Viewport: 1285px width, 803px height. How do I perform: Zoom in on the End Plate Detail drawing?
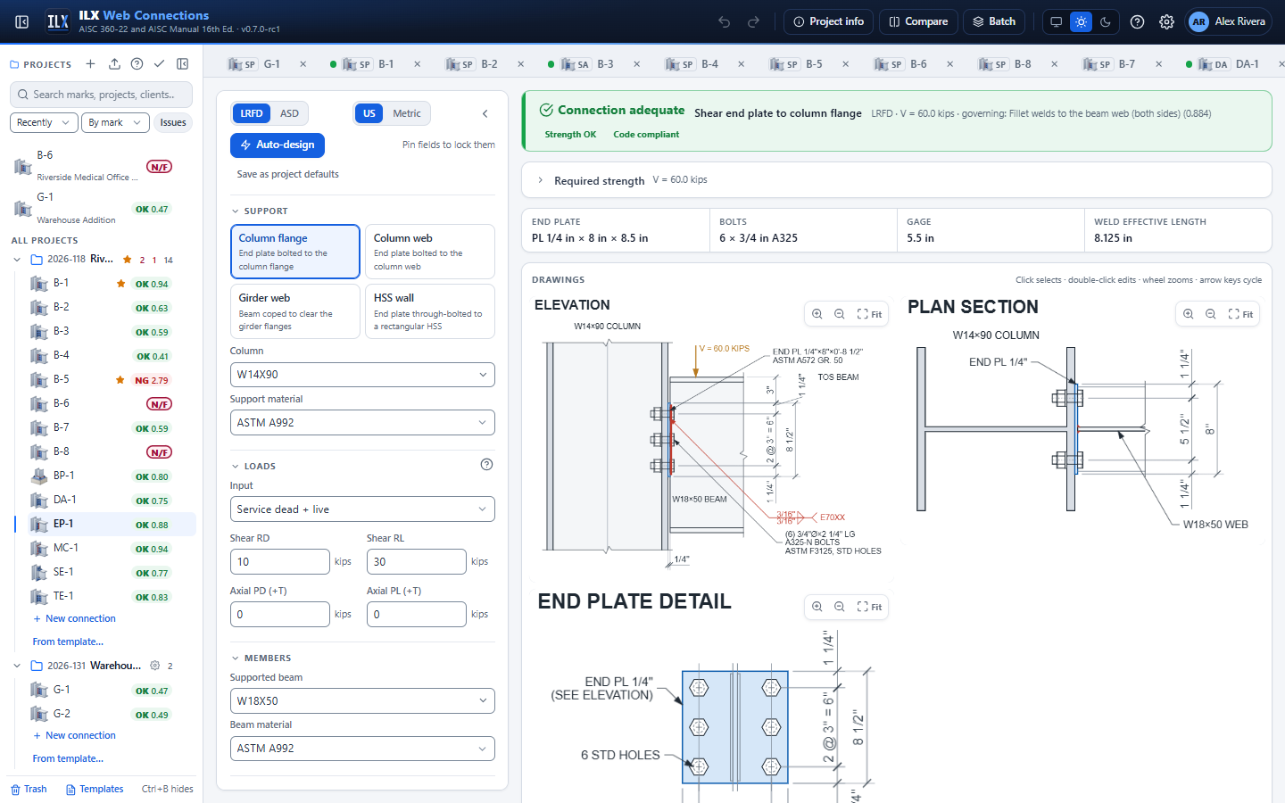coord(817,607)
